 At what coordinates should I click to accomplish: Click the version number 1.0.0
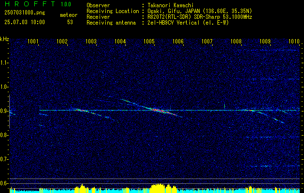66,4
